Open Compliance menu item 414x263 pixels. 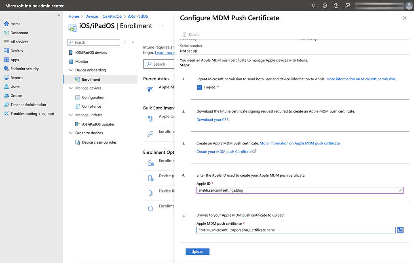[x=91, y=106]
